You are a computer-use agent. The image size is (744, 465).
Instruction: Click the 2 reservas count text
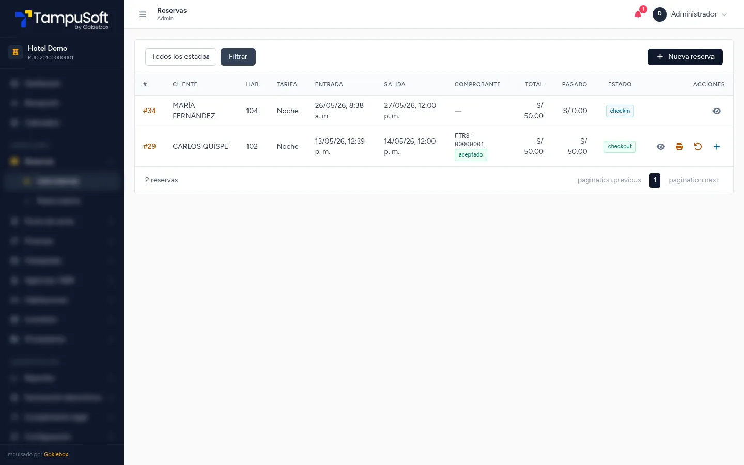161,180
